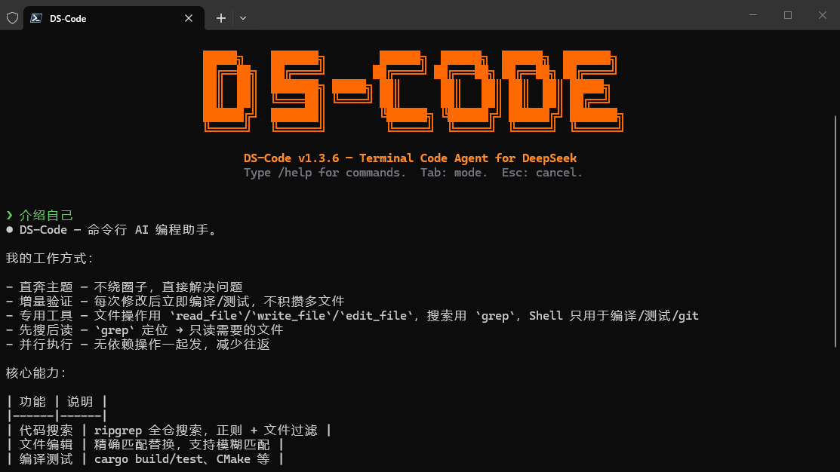
Task: Click the heading "核心能力:"
Action: click(x=36, y=373)
